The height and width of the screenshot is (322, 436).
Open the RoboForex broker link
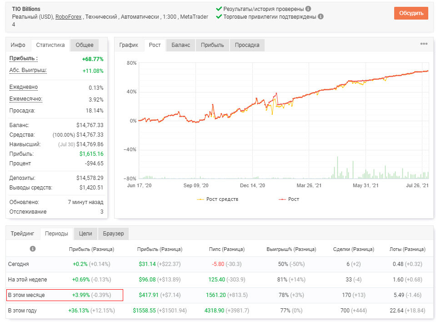click(68, 17)
